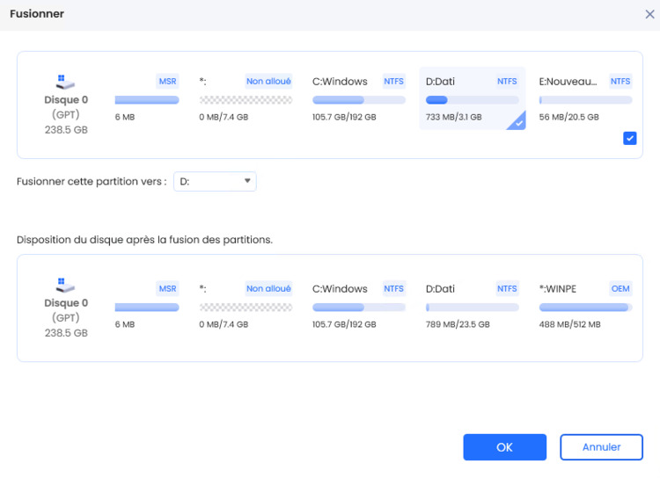Click the Non alloué tag in result layout
The height and width of the screenshot is (478, 660).
(x=268, y=289)
